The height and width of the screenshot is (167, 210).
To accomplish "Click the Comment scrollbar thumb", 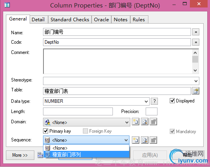I will pos(195,59).
